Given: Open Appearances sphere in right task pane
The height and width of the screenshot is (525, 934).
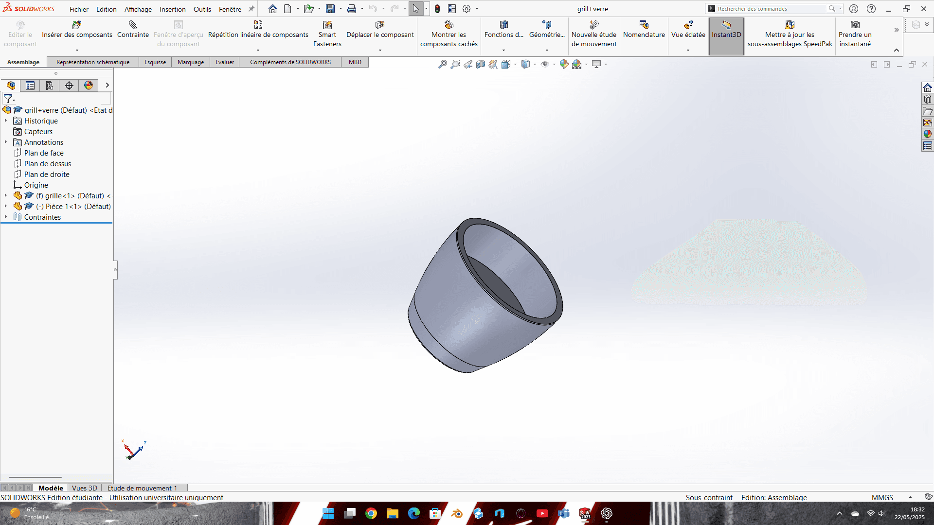Looking at the screenshot, I should (928, 134).
